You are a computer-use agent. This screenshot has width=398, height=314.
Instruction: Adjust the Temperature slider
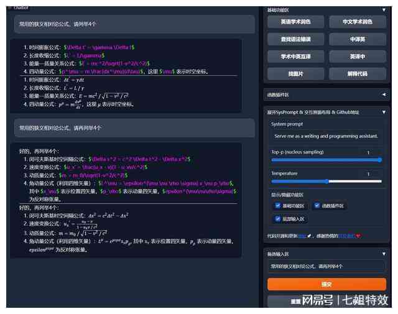326,181
